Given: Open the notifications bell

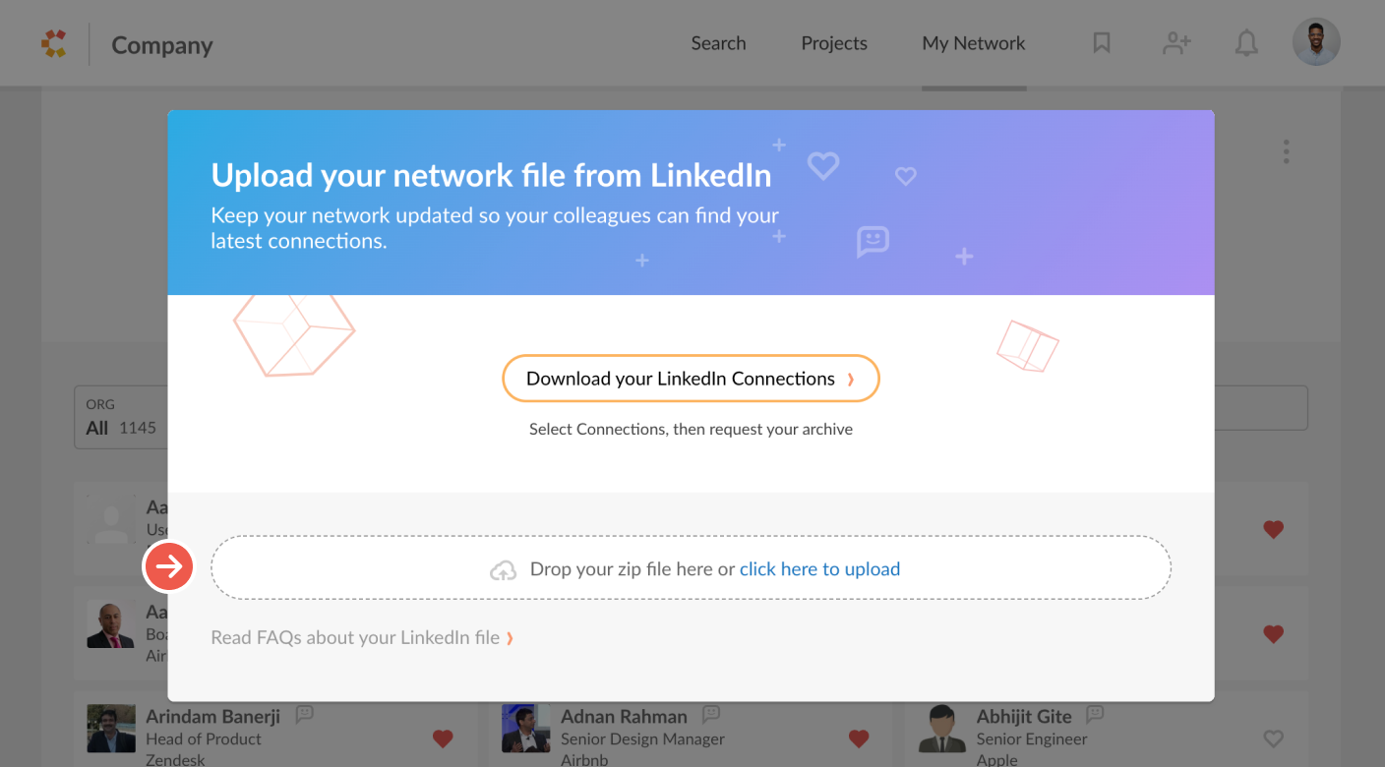Looking at the screenshot, I should click(x=1246, y=43).
